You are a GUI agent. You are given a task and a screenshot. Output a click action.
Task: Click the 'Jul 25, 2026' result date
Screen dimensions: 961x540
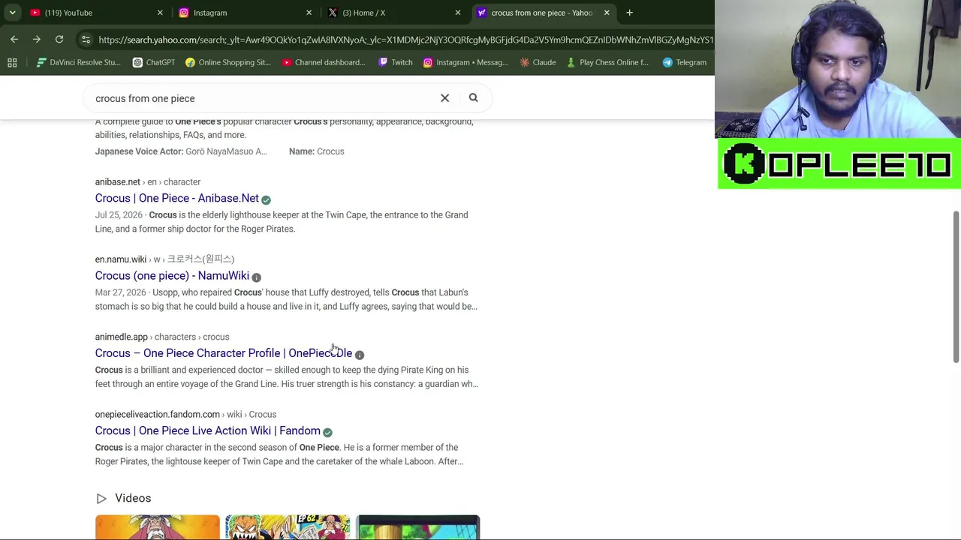pyautogui.click(x=119, y=214)
